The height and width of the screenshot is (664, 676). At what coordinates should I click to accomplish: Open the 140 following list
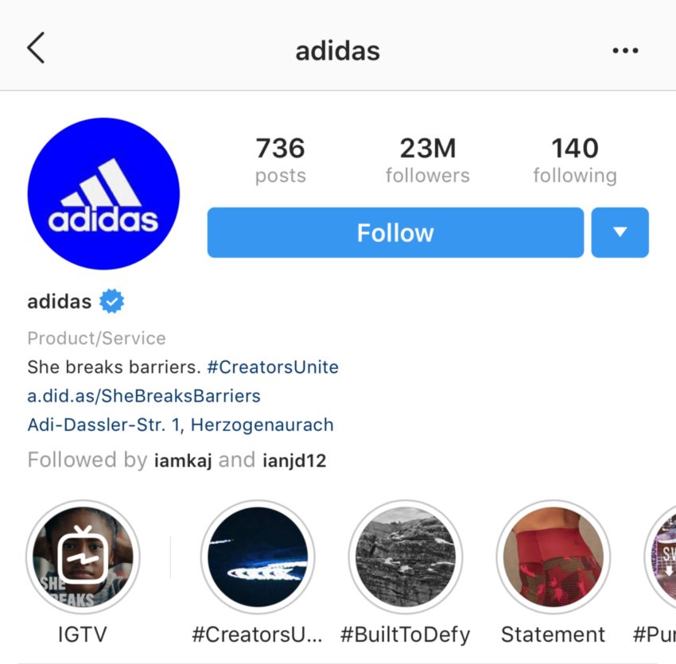(x=574, y=160)
